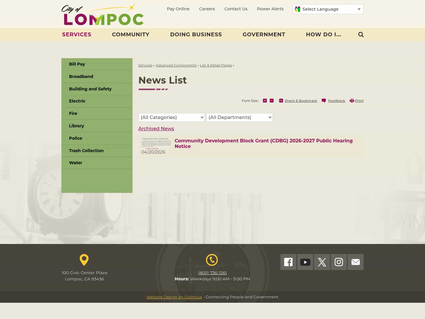Open the Select Language dropdown
This screenshot has height=319, width=425.
(328, 9)
